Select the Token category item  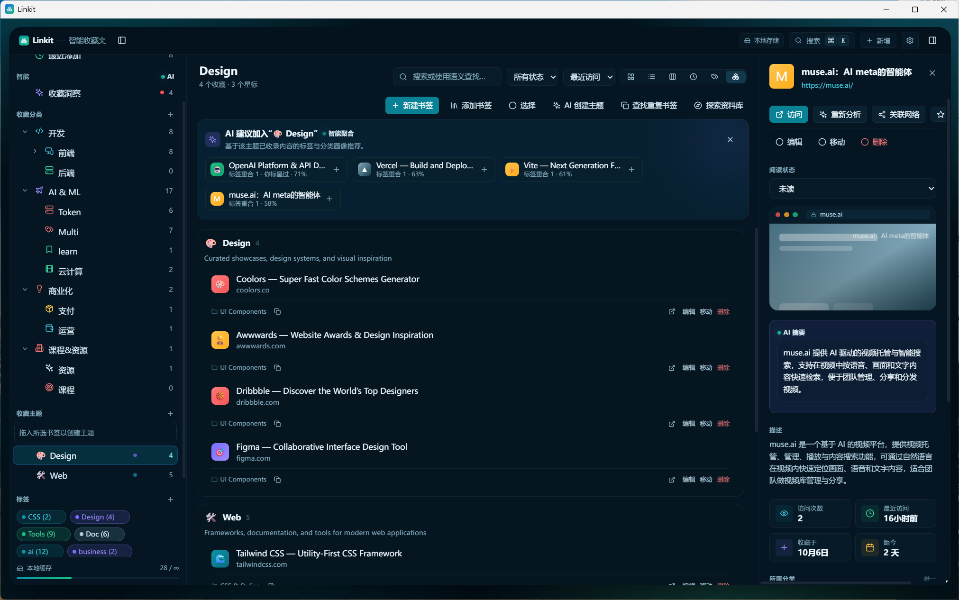click(x=95, y=211)
